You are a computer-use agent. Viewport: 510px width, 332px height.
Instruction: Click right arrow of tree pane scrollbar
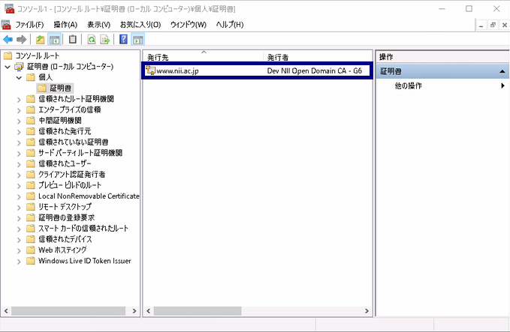pyautogui.click(x=134, y=311)
